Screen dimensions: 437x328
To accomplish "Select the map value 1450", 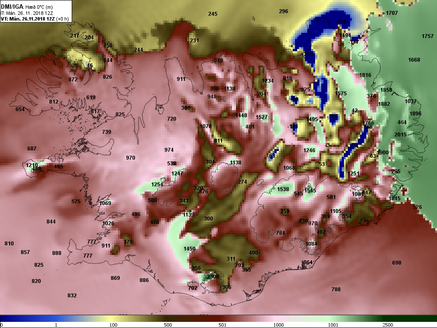I will (189, 248).
